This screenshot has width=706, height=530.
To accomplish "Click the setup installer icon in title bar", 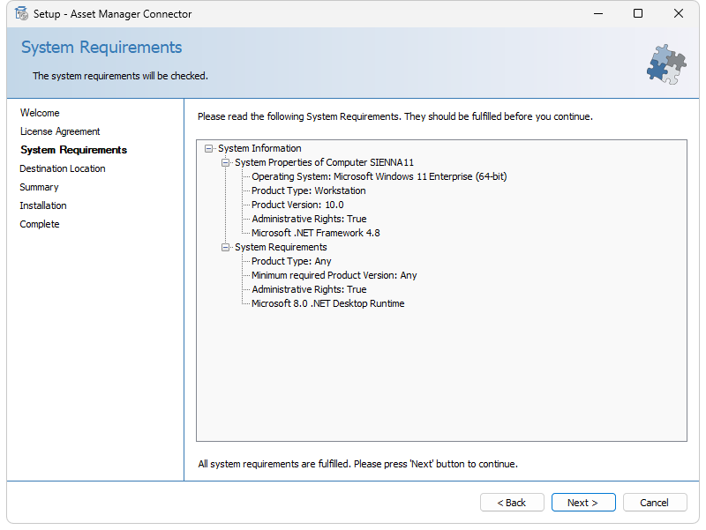I will (21, 13).
